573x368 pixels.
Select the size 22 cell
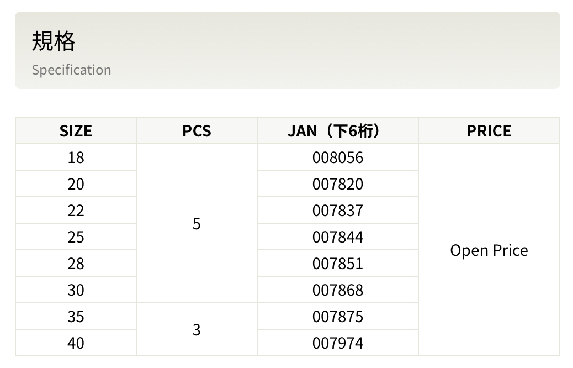tap(76, 211)
